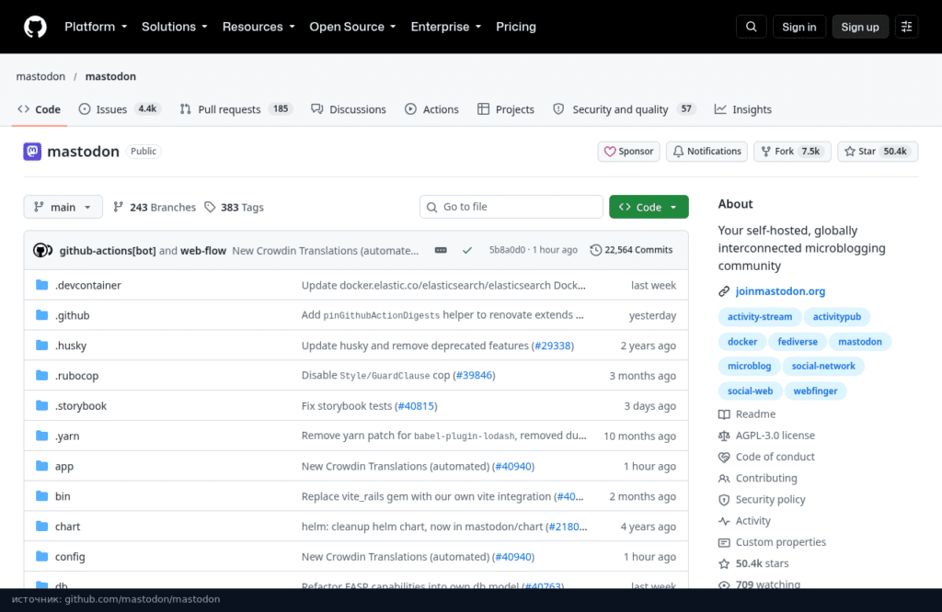
Task: Open the green Code dropdown button
Action: coord(649,207)
